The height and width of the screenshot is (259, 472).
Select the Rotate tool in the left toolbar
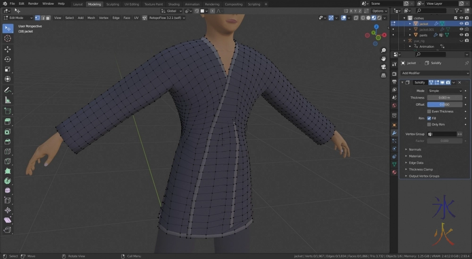tap(8, 59)
